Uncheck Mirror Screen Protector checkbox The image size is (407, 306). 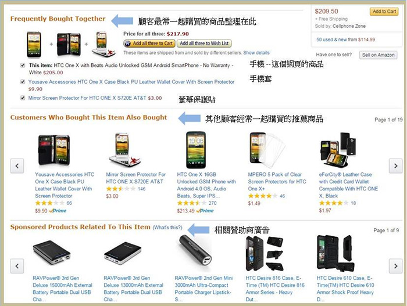click(x=23, y=98)
